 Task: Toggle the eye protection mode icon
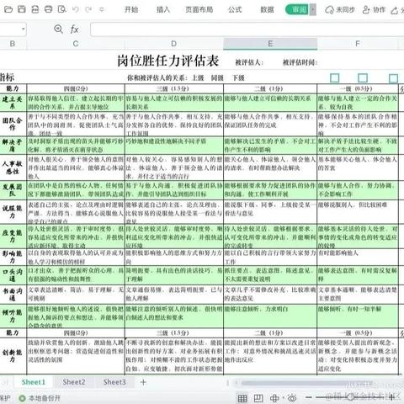[x=292, y=398]
